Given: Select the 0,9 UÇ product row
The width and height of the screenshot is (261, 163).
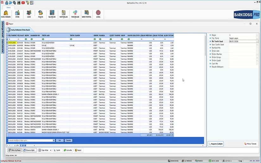Looking at the screenshot, I should [x=91, y=45].
